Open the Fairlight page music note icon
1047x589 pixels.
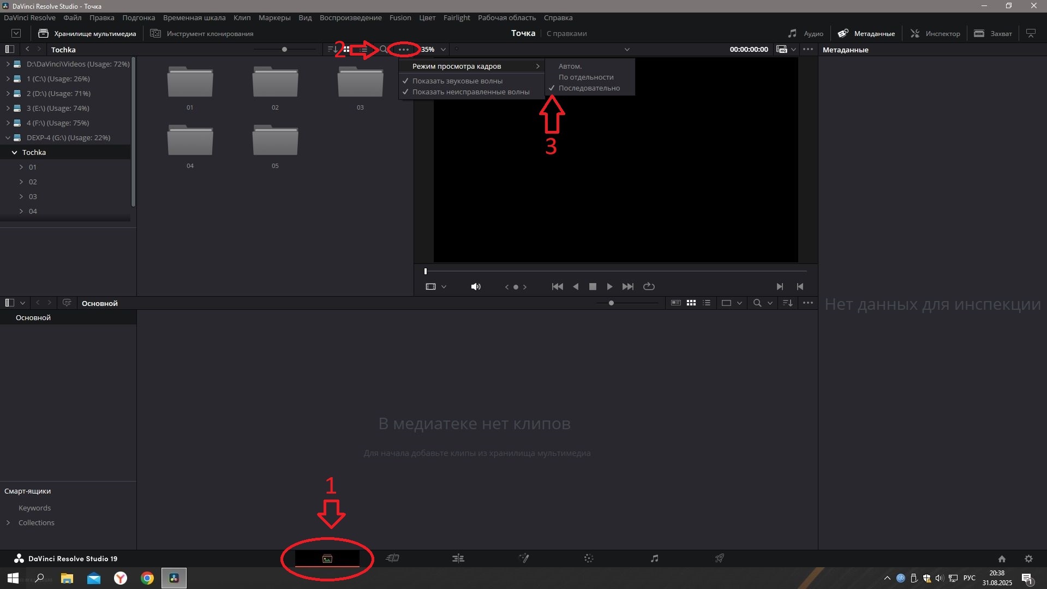coord(654,558)
